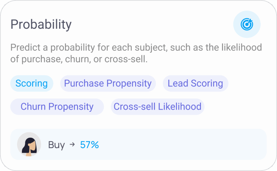The image size is (277, 171).
Task: Click the Probability card title
Action: point(41,24)
